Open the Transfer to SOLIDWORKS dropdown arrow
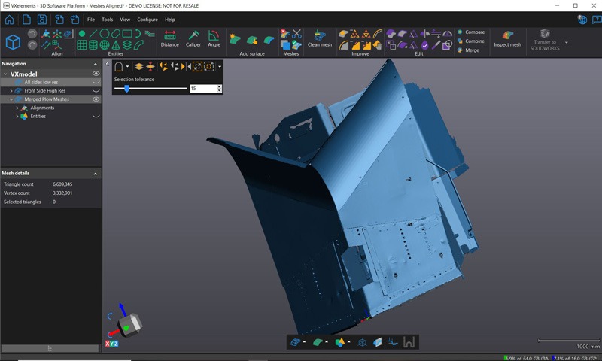This screenshot has width=602, height=361. (566, 42)
